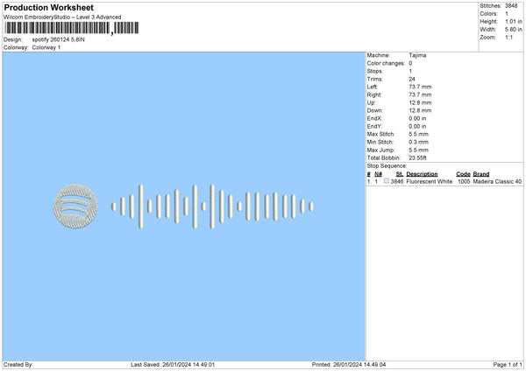Viewport: 526px width, 371px height.
Task: Click the "St." column header
Action: 400,174
